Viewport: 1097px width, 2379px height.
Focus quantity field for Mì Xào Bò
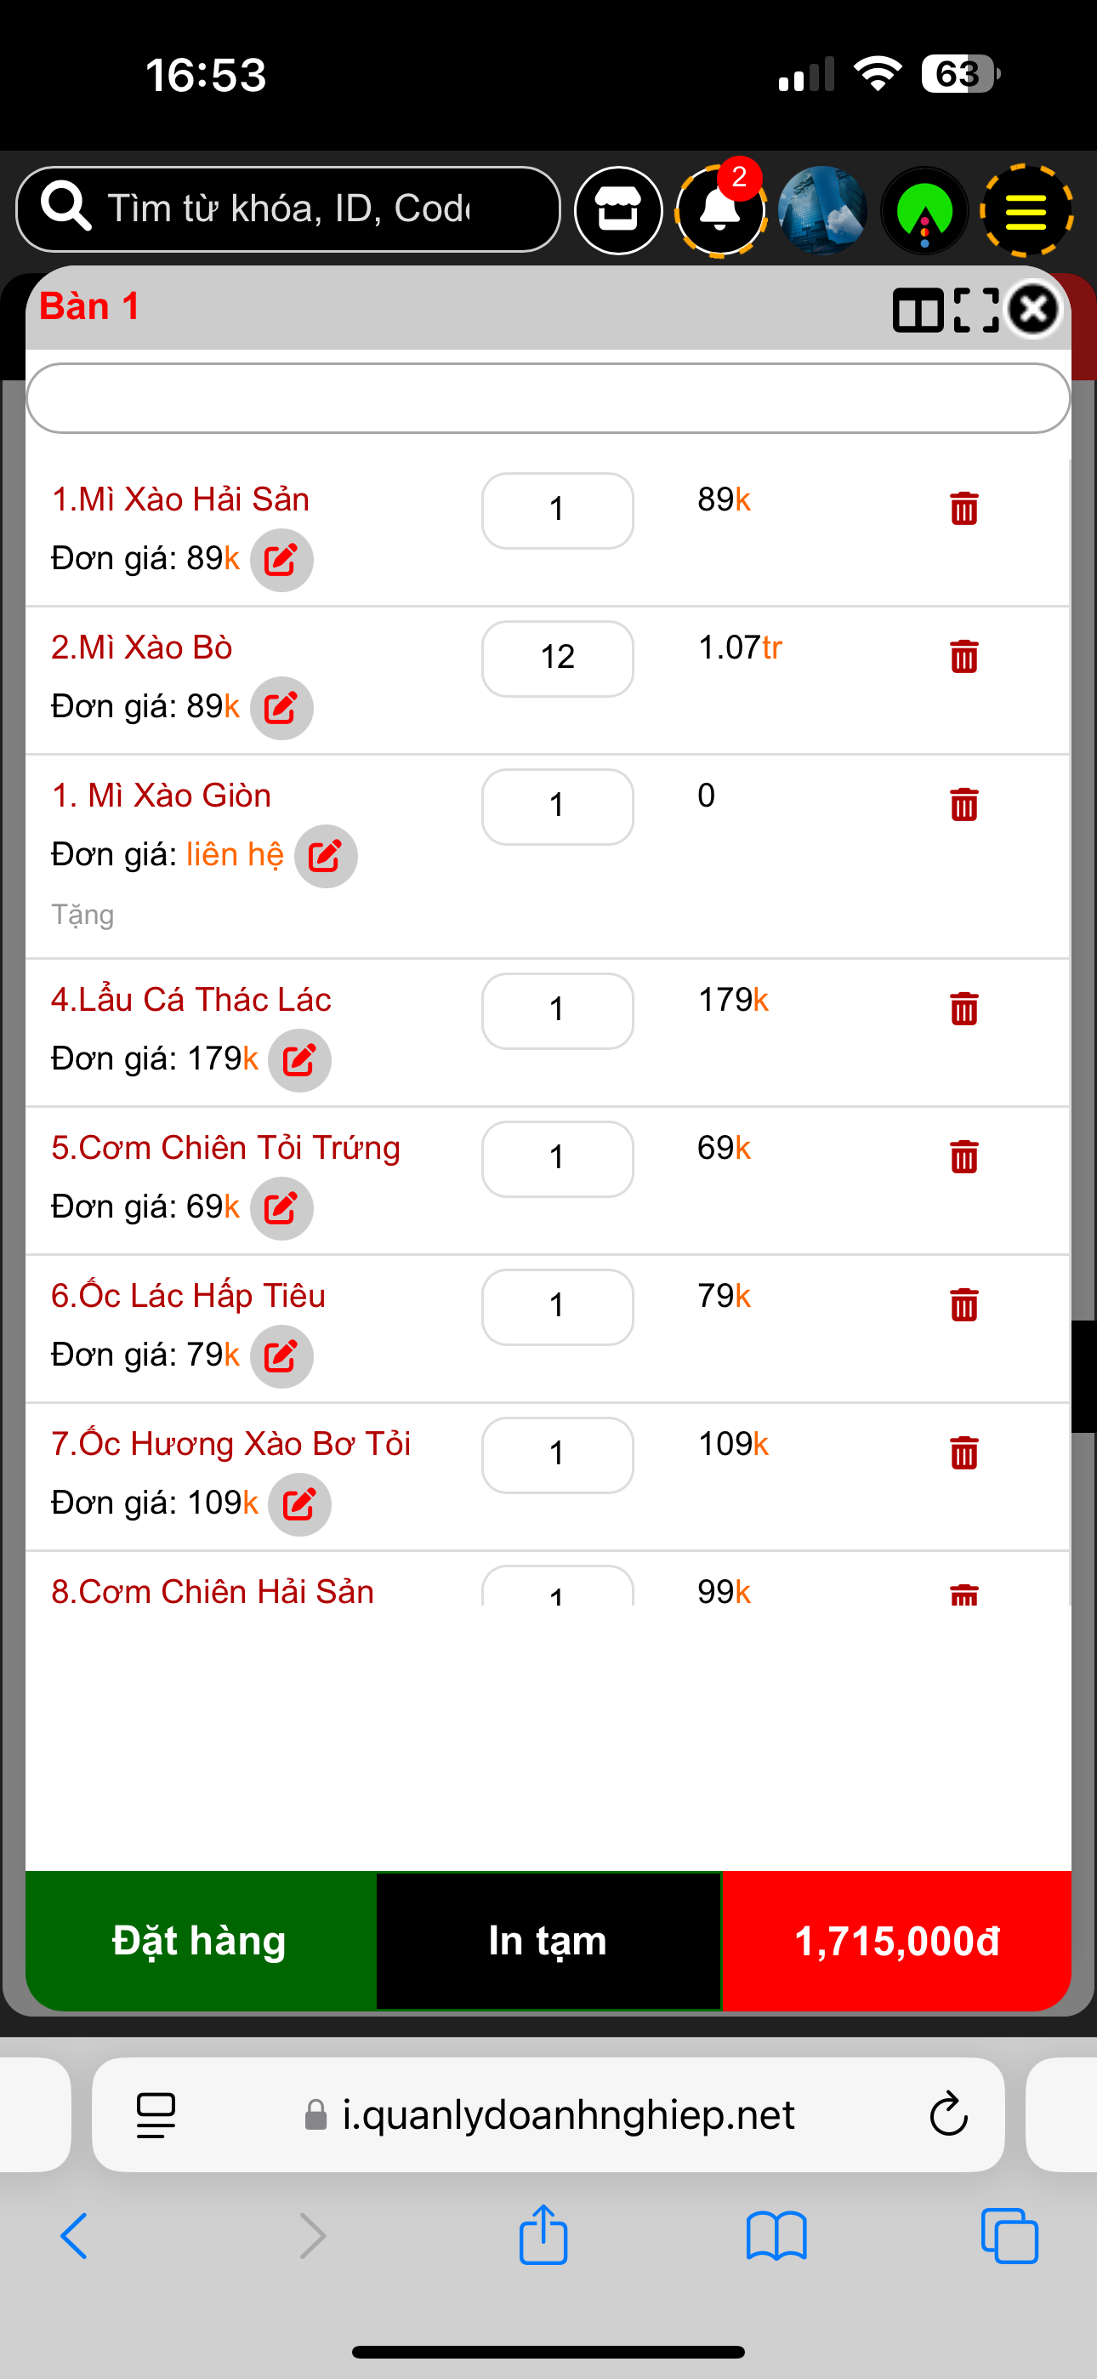[x=557, y=658]
